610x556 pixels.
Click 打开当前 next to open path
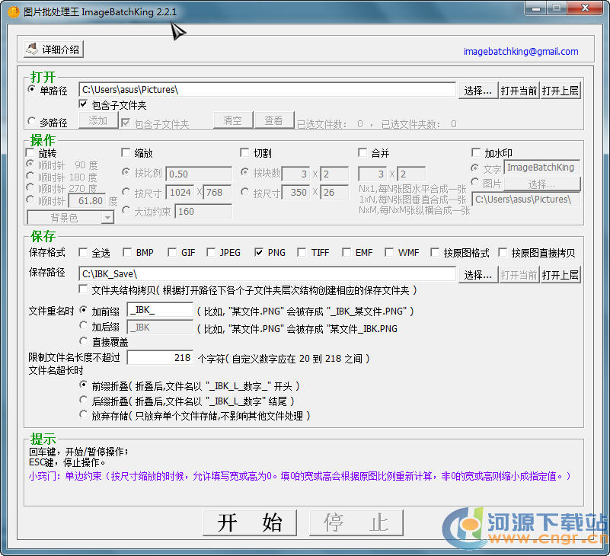(519, 90)
